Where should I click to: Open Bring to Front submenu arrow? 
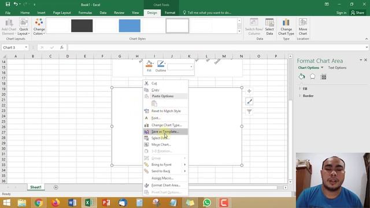[x=185, y=165]
